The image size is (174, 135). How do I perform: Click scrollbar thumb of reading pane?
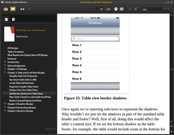(x=171, y=69)
